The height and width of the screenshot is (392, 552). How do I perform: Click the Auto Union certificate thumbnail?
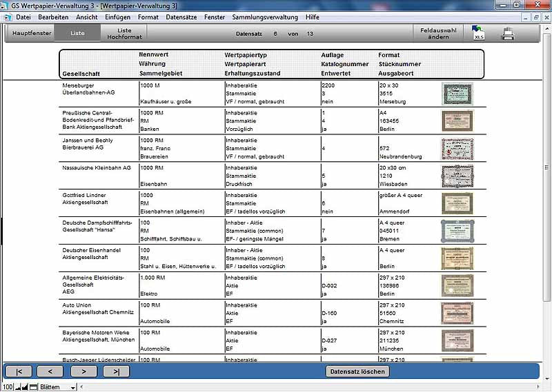(x=457, y=313)
